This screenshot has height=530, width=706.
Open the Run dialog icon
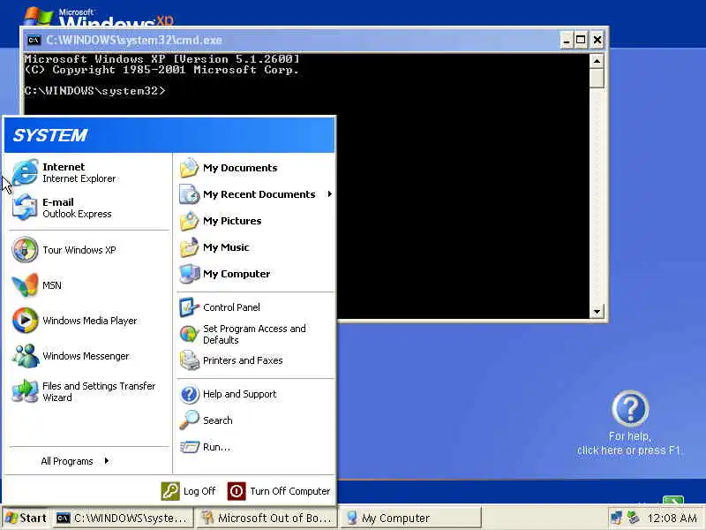point(189,447)
